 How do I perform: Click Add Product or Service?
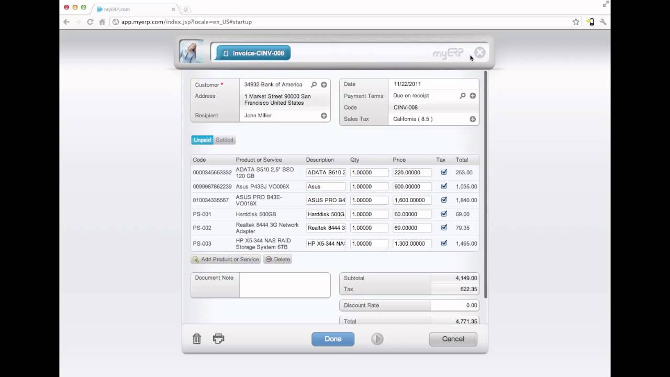[226, 259]
